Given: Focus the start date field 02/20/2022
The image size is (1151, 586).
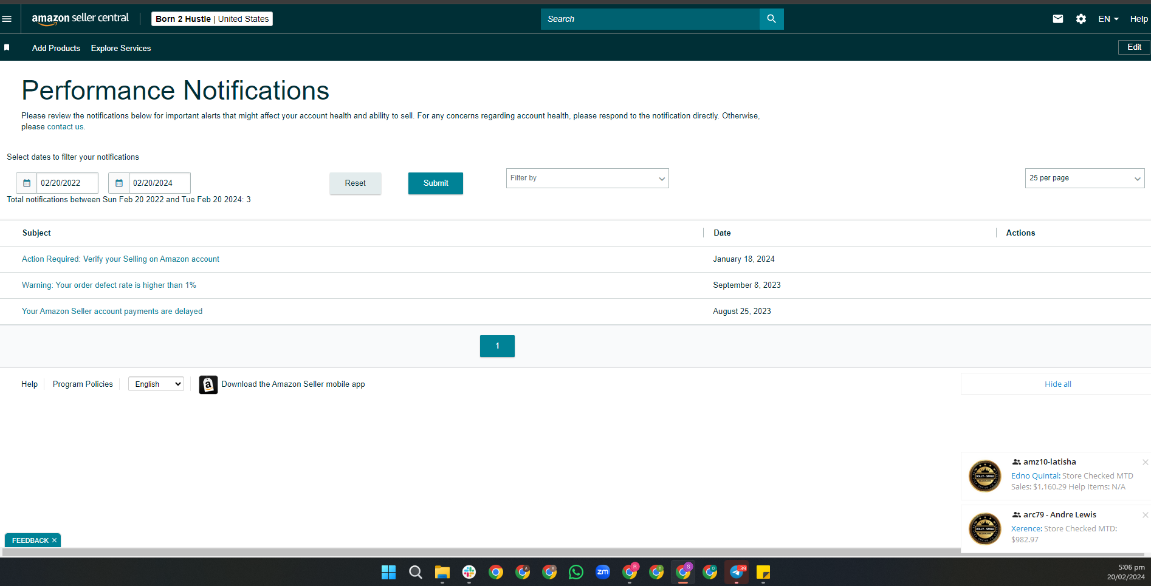Looking at the screenshot, I should 67,183.
